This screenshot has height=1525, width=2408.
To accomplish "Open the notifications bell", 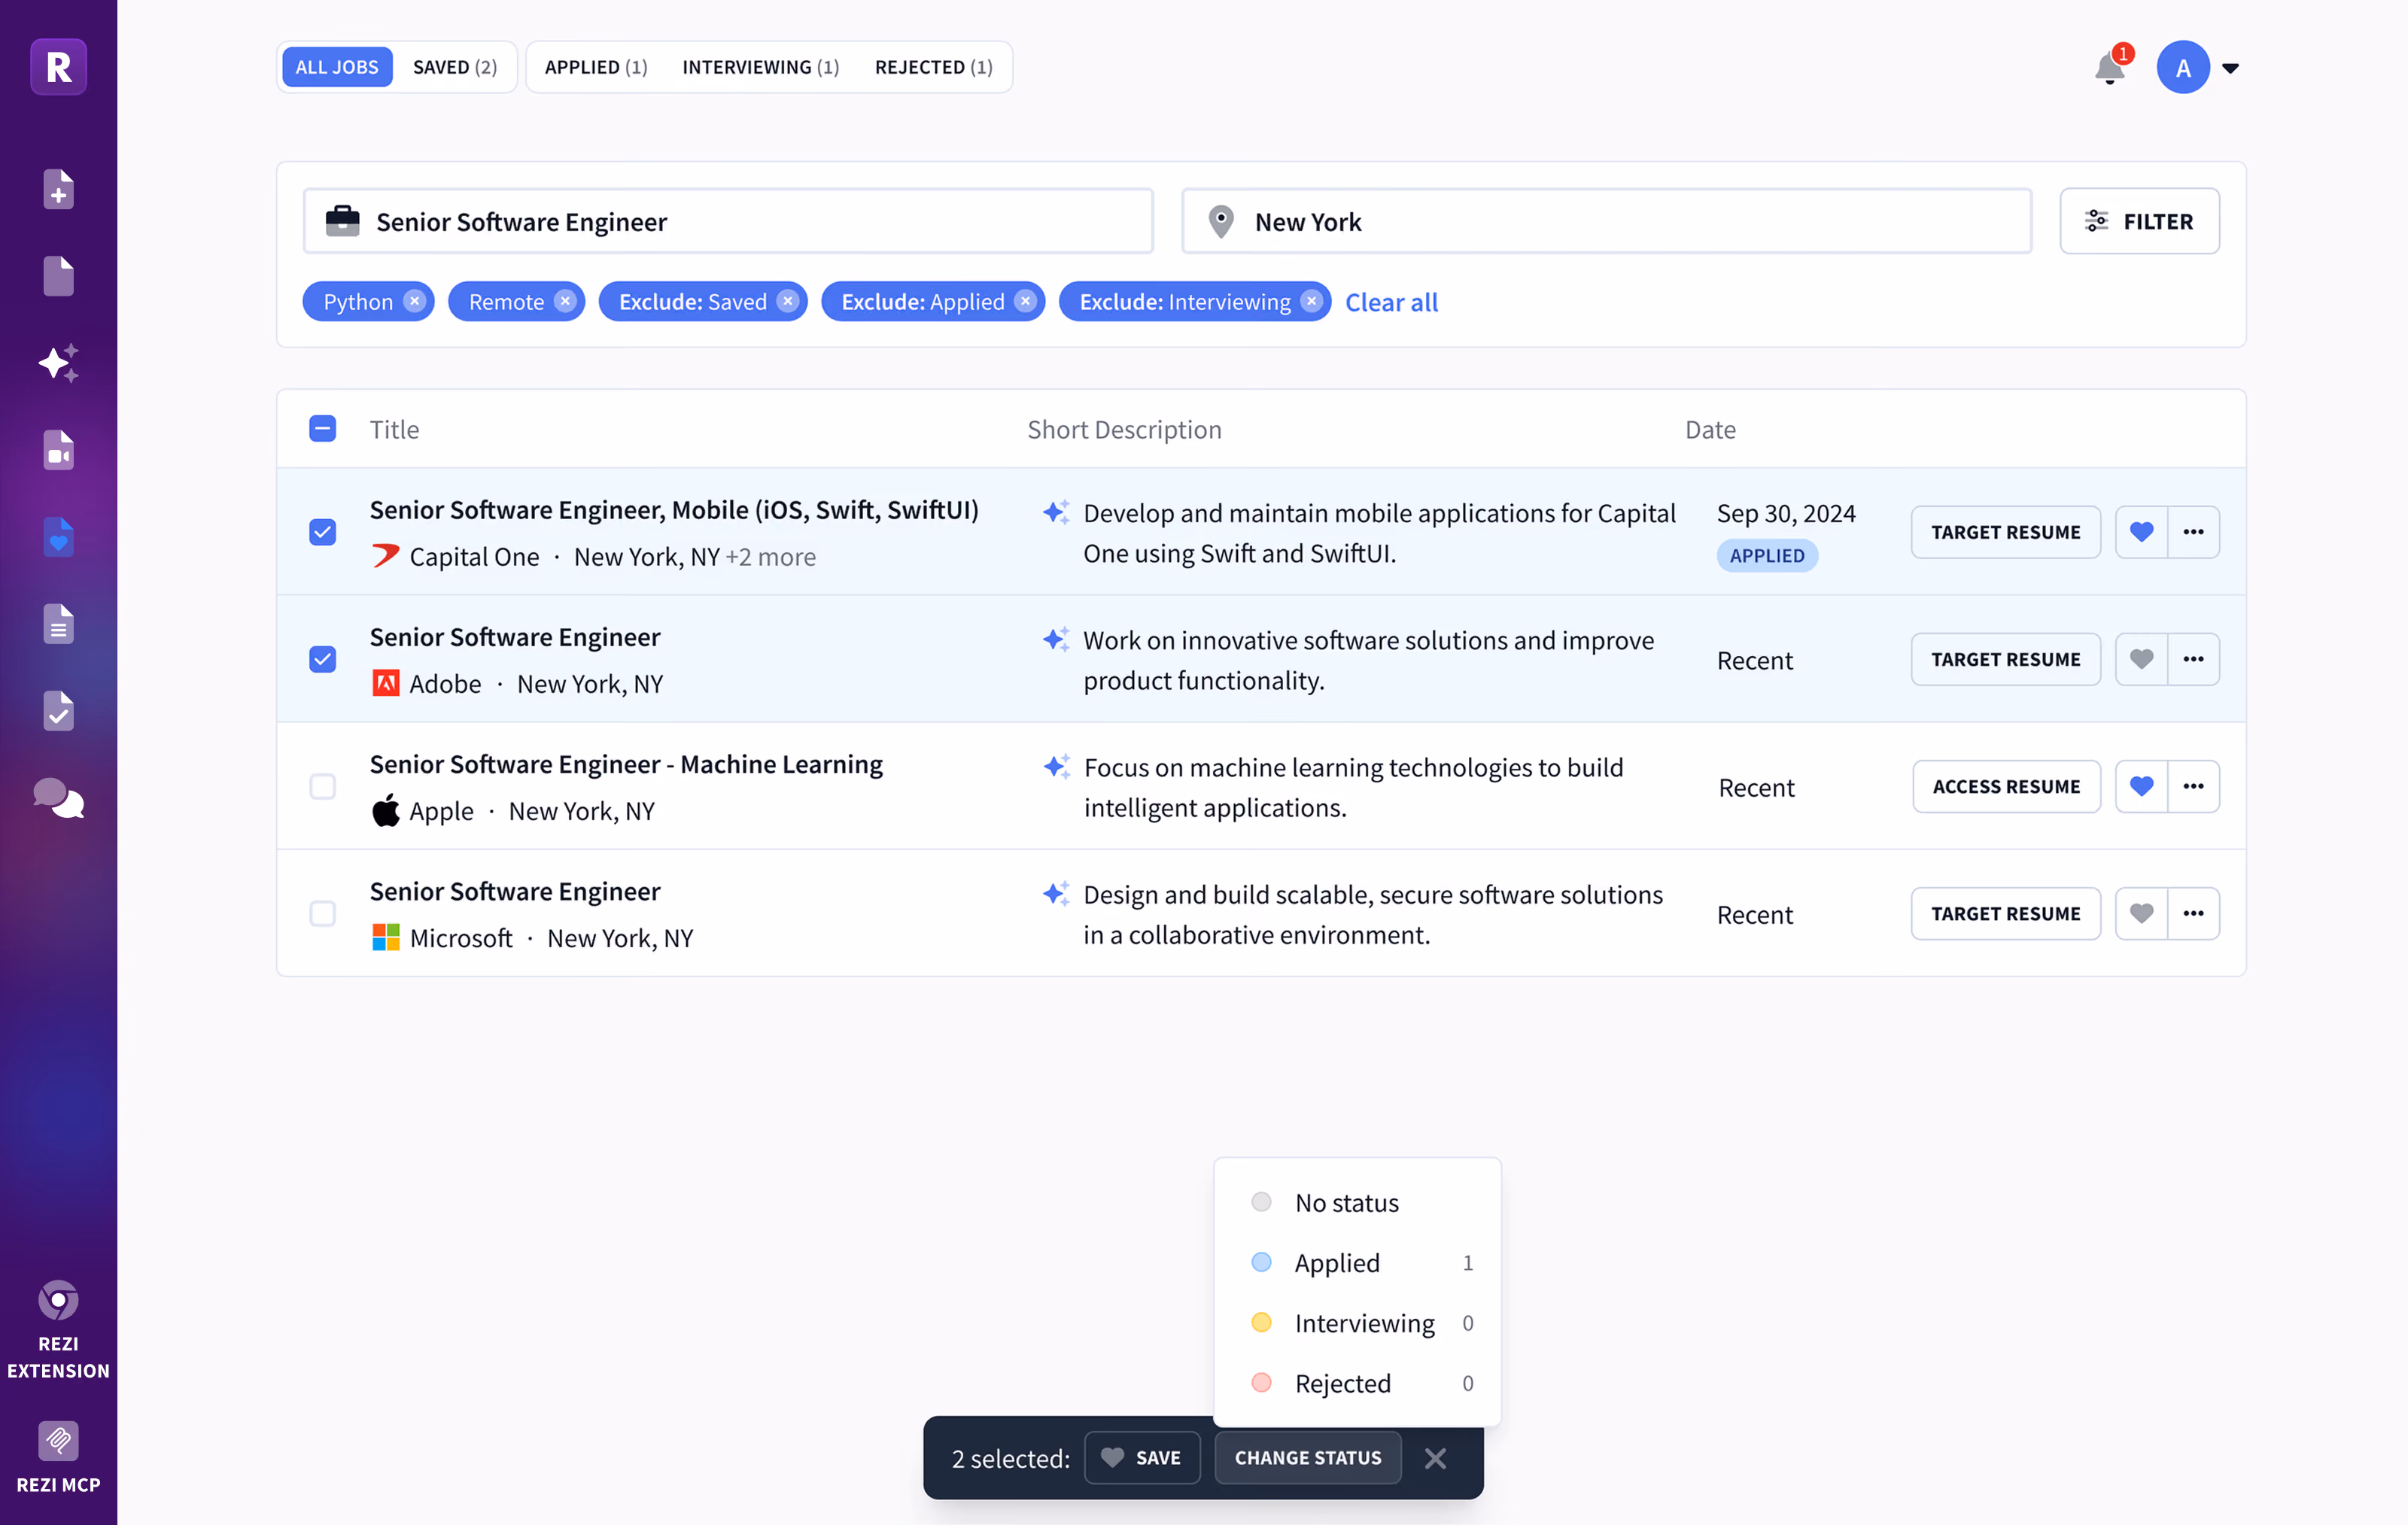I will pyautogui.click(x=2110, y=68).
